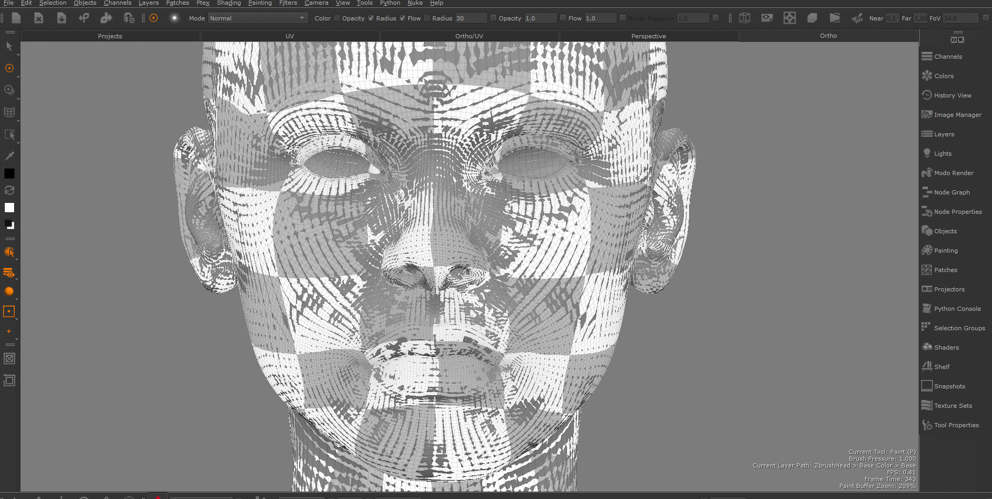Image resolution: width=992 pixels, height=499 pixels.
Task: Toggle the checked box before Flow near Mode dropdown
Action: (402, 18)
